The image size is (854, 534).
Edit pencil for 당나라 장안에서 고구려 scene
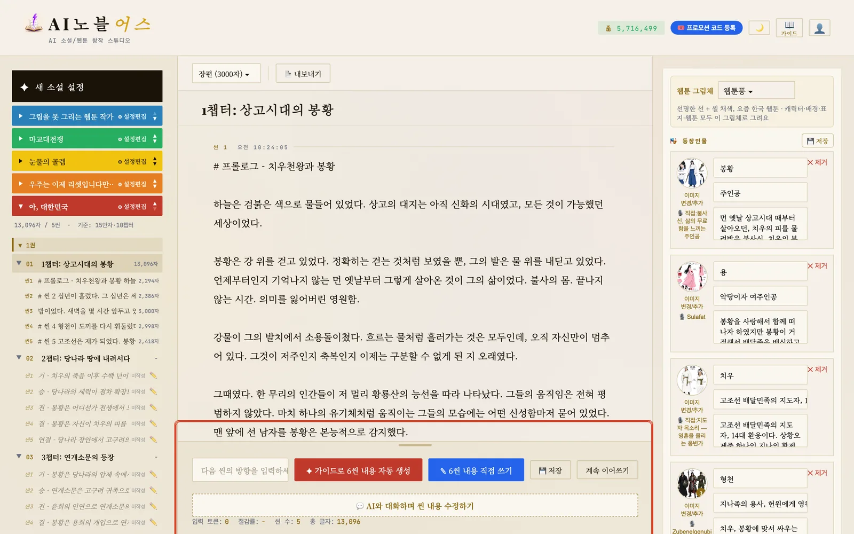pos(154,439)
